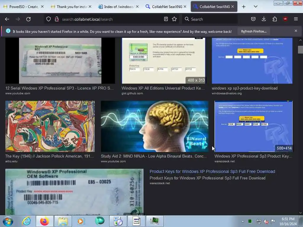Dismiss the Firefox refresh notification
The height and width of the screenshot is (227, 303).
296,31
